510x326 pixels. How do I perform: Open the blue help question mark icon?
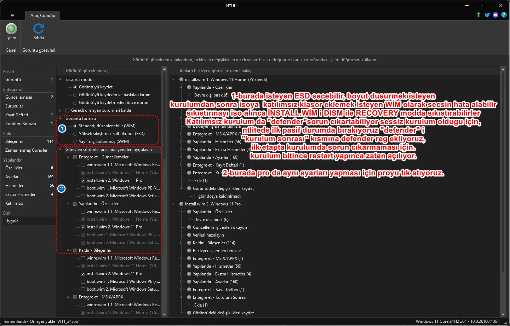click(x=504, y=15)
